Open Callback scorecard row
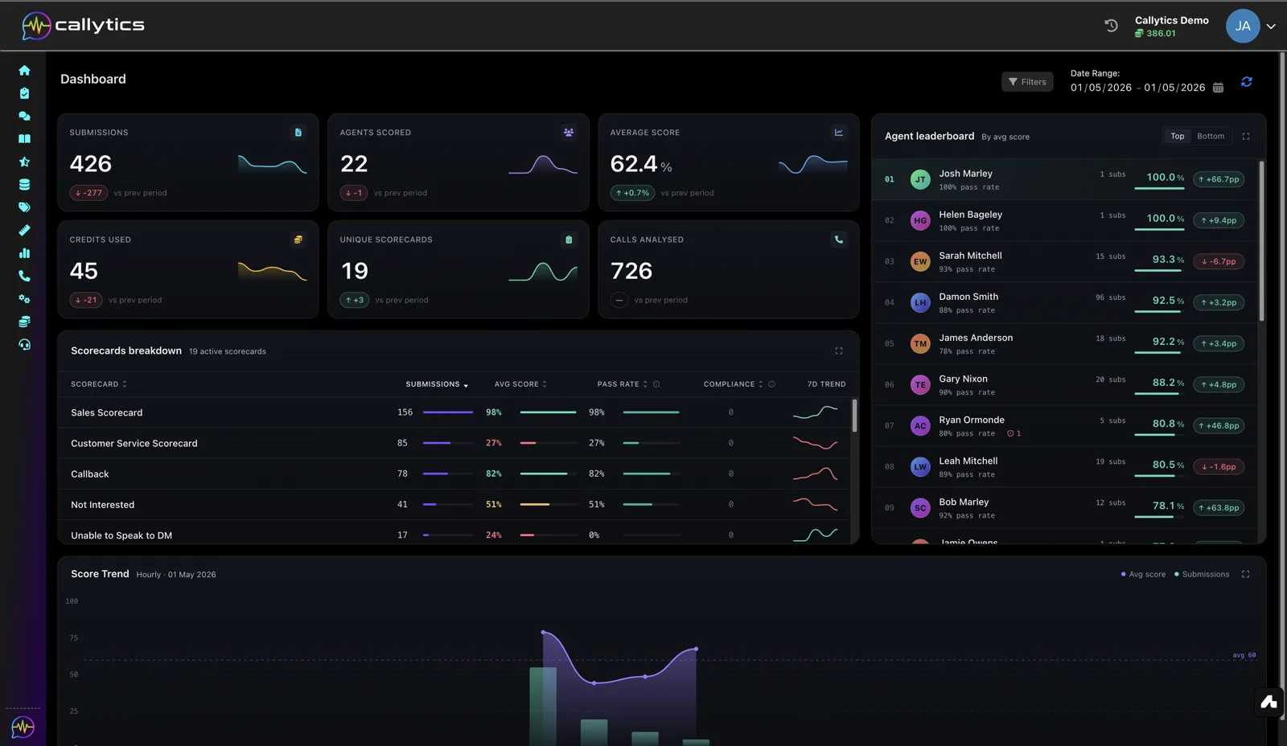Viewport: 1287px width, 746px height. click(x=454, y=474)
